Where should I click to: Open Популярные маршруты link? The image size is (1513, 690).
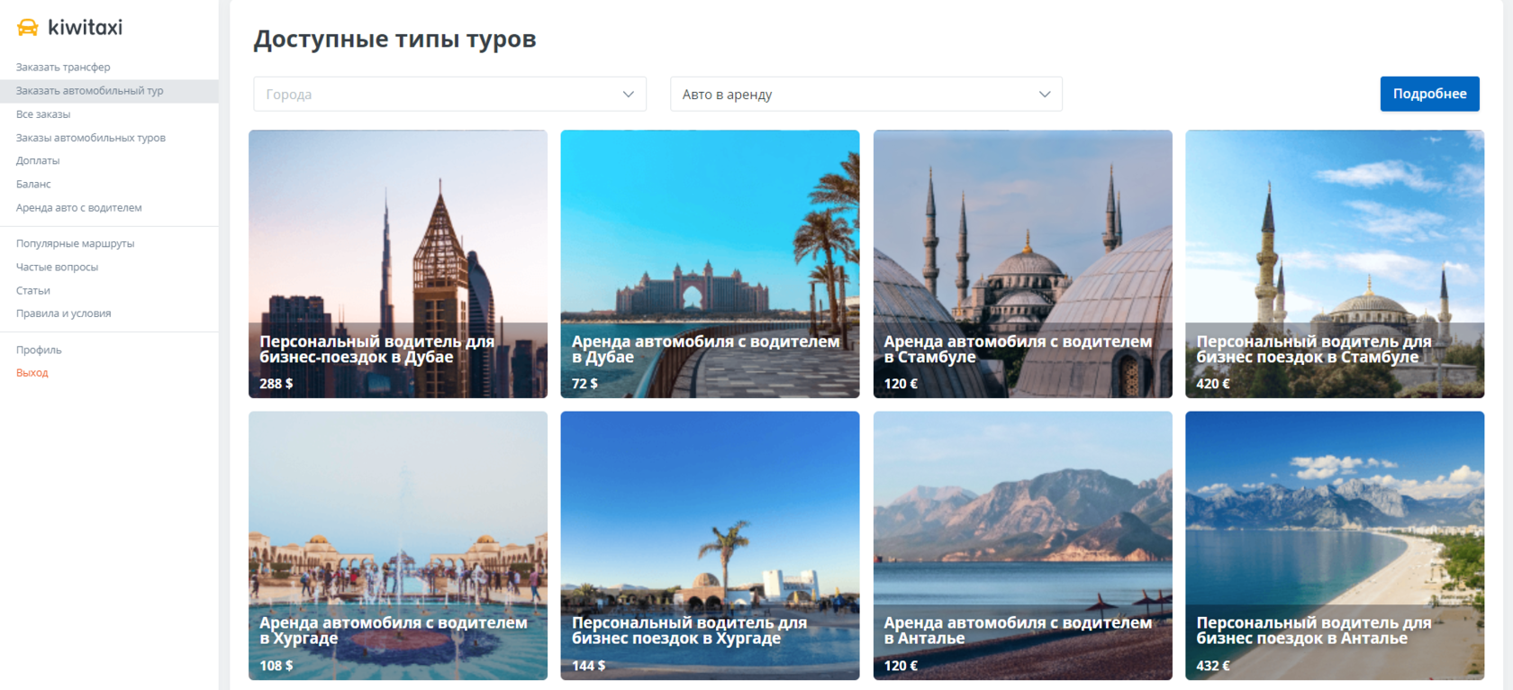coord(75,244)
